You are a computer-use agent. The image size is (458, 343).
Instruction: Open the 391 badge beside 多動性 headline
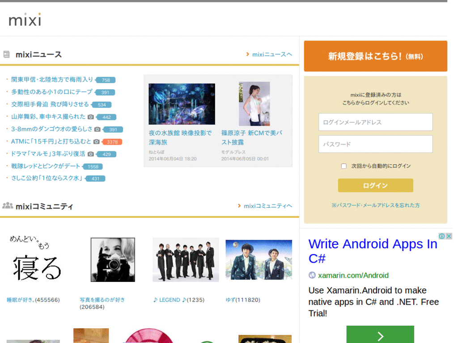(x=105, y=92)
